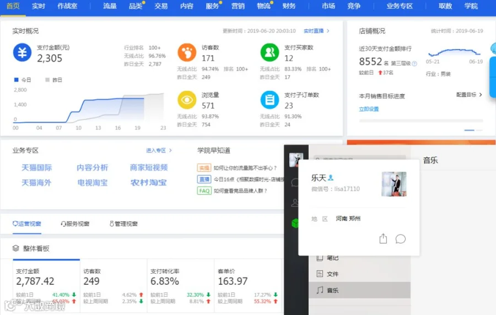Image resolution: width=496 pixels, height=315 pixels.
Task: Click the send message bubble icon
Action: pyautogui.click(x=401, y=239)
